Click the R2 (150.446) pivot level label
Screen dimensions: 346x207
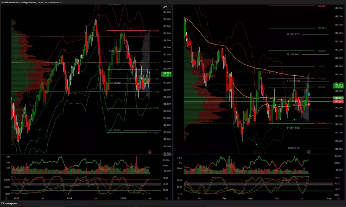pos(293,54)
